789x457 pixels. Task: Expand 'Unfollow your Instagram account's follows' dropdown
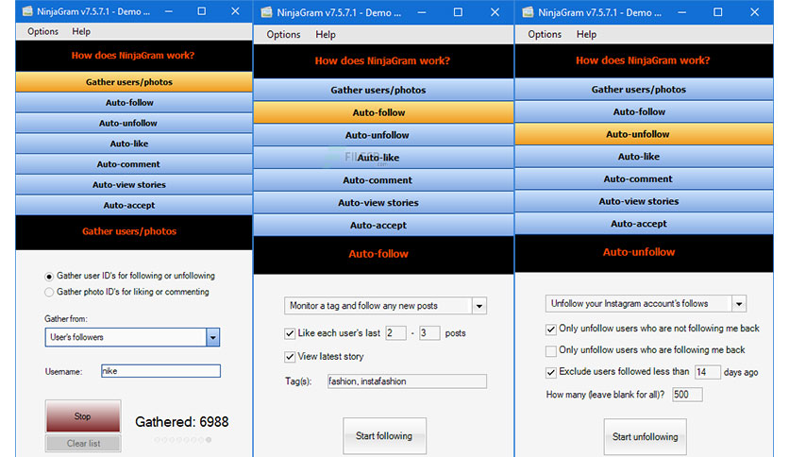739,304
